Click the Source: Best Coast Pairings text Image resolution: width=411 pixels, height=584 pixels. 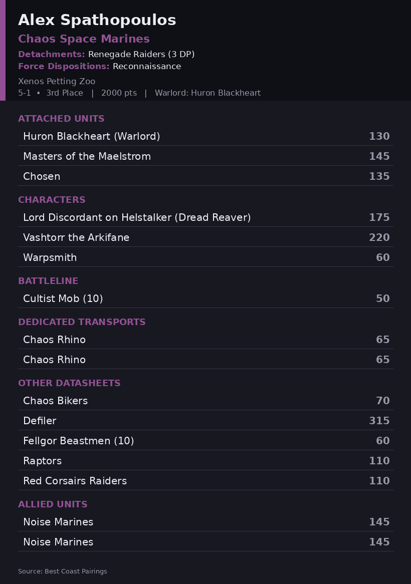[63, 571]
